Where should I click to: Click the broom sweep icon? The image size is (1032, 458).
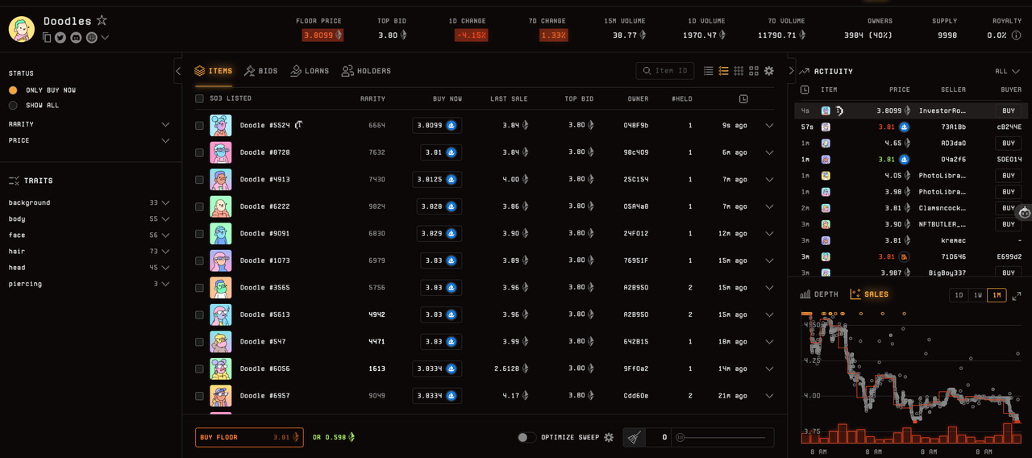[634, 437]
